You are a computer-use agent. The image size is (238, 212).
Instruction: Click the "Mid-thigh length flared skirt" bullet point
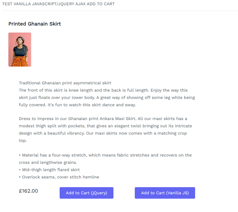click(x=51, y=170)
